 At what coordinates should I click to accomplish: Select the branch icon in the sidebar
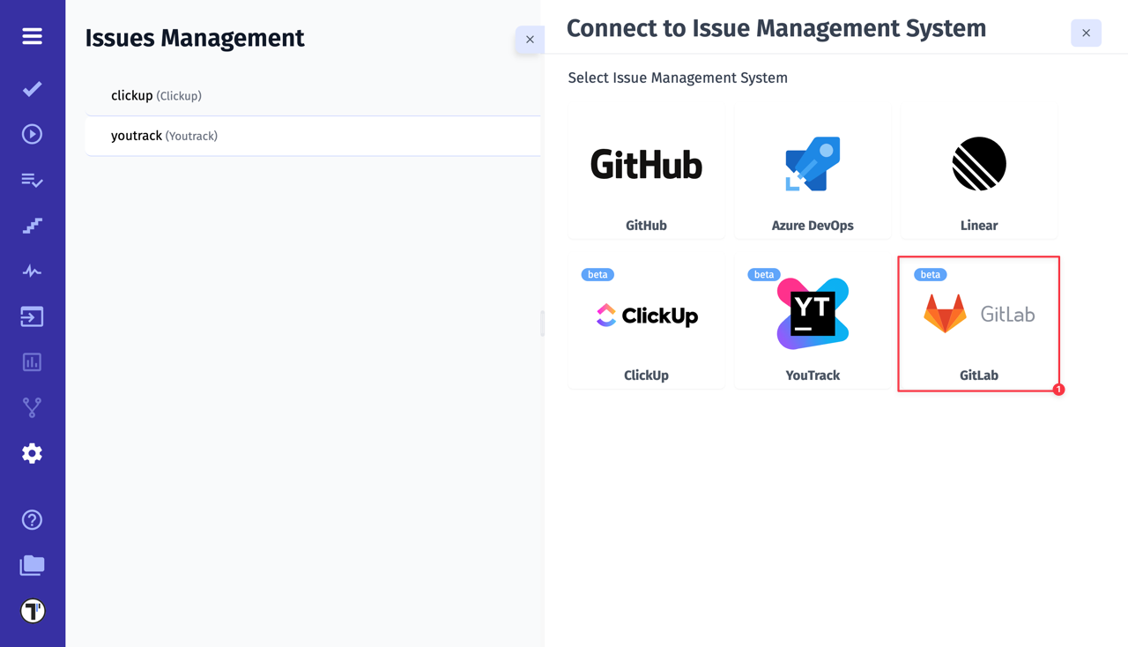coord(32,407)
